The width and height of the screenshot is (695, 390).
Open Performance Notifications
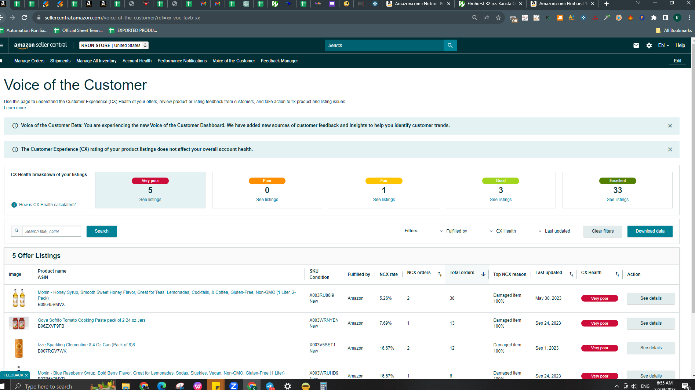pos(182,61)
